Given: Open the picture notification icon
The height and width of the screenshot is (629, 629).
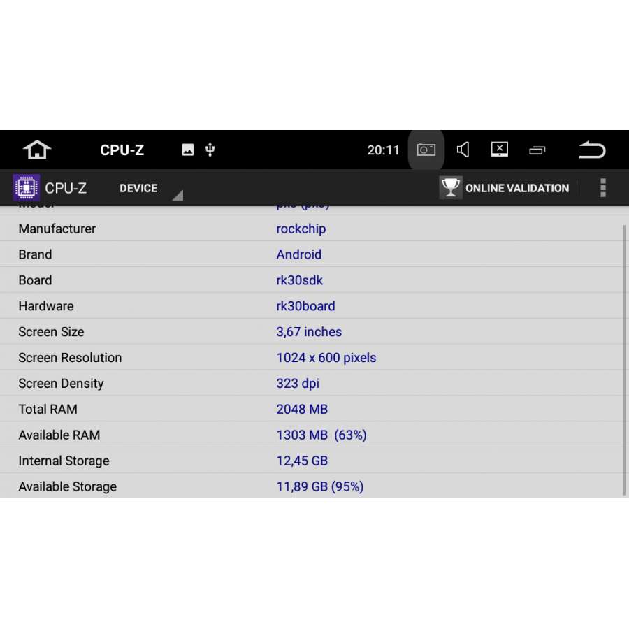Looking at the screenshot, I should click(x=188, y=150).
